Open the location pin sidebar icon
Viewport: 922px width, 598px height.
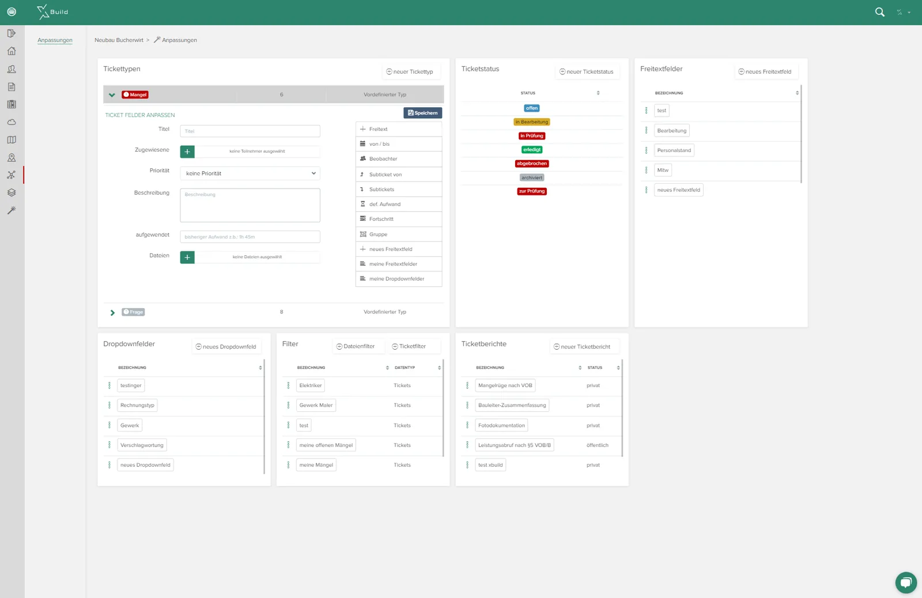[12, 158]
